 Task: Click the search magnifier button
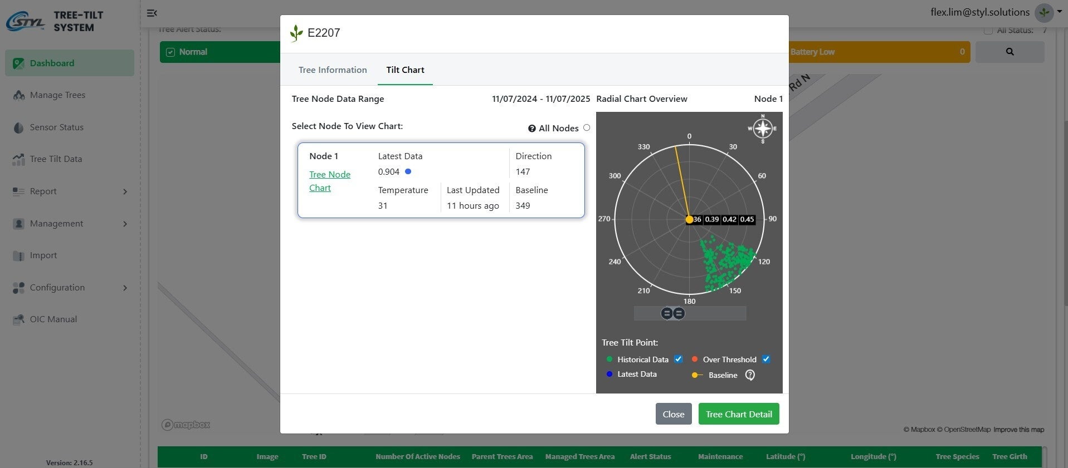[1010, 52]
